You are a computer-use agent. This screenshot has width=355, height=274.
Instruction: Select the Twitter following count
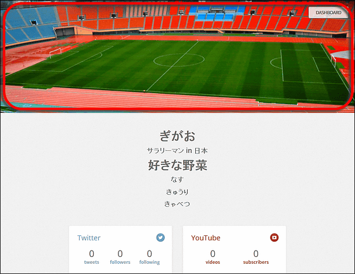(x=149, y=254)
